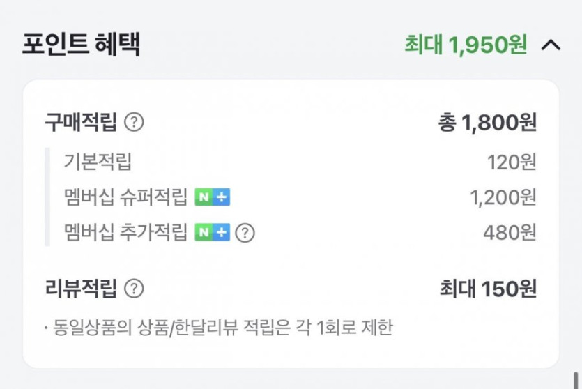Click the 480원 additional reward amount
Screen dimensions: 582x389
pos(510,232)
